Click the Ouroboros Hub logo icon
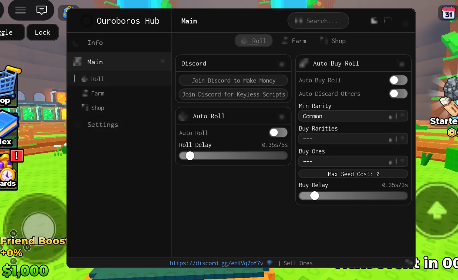The width and height of the screenshot is (458, 280). tap(86, 21)
